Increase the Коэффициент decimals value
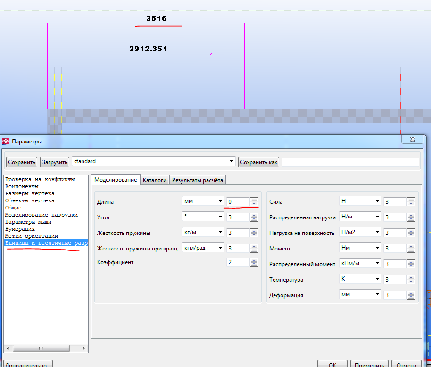Image resolution: width=431 pixels, height=367 pixels. click(254, 260)
